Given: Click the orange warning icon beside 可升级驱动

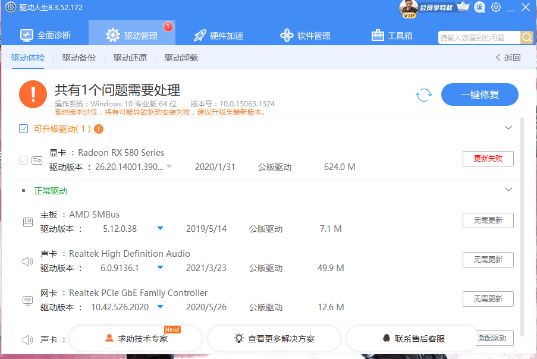Looking at the screenshot, I should 99,129.
